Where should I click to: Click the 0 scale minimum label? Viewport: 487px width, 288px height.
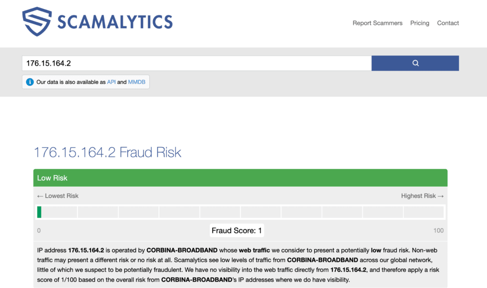click(39, 230)
